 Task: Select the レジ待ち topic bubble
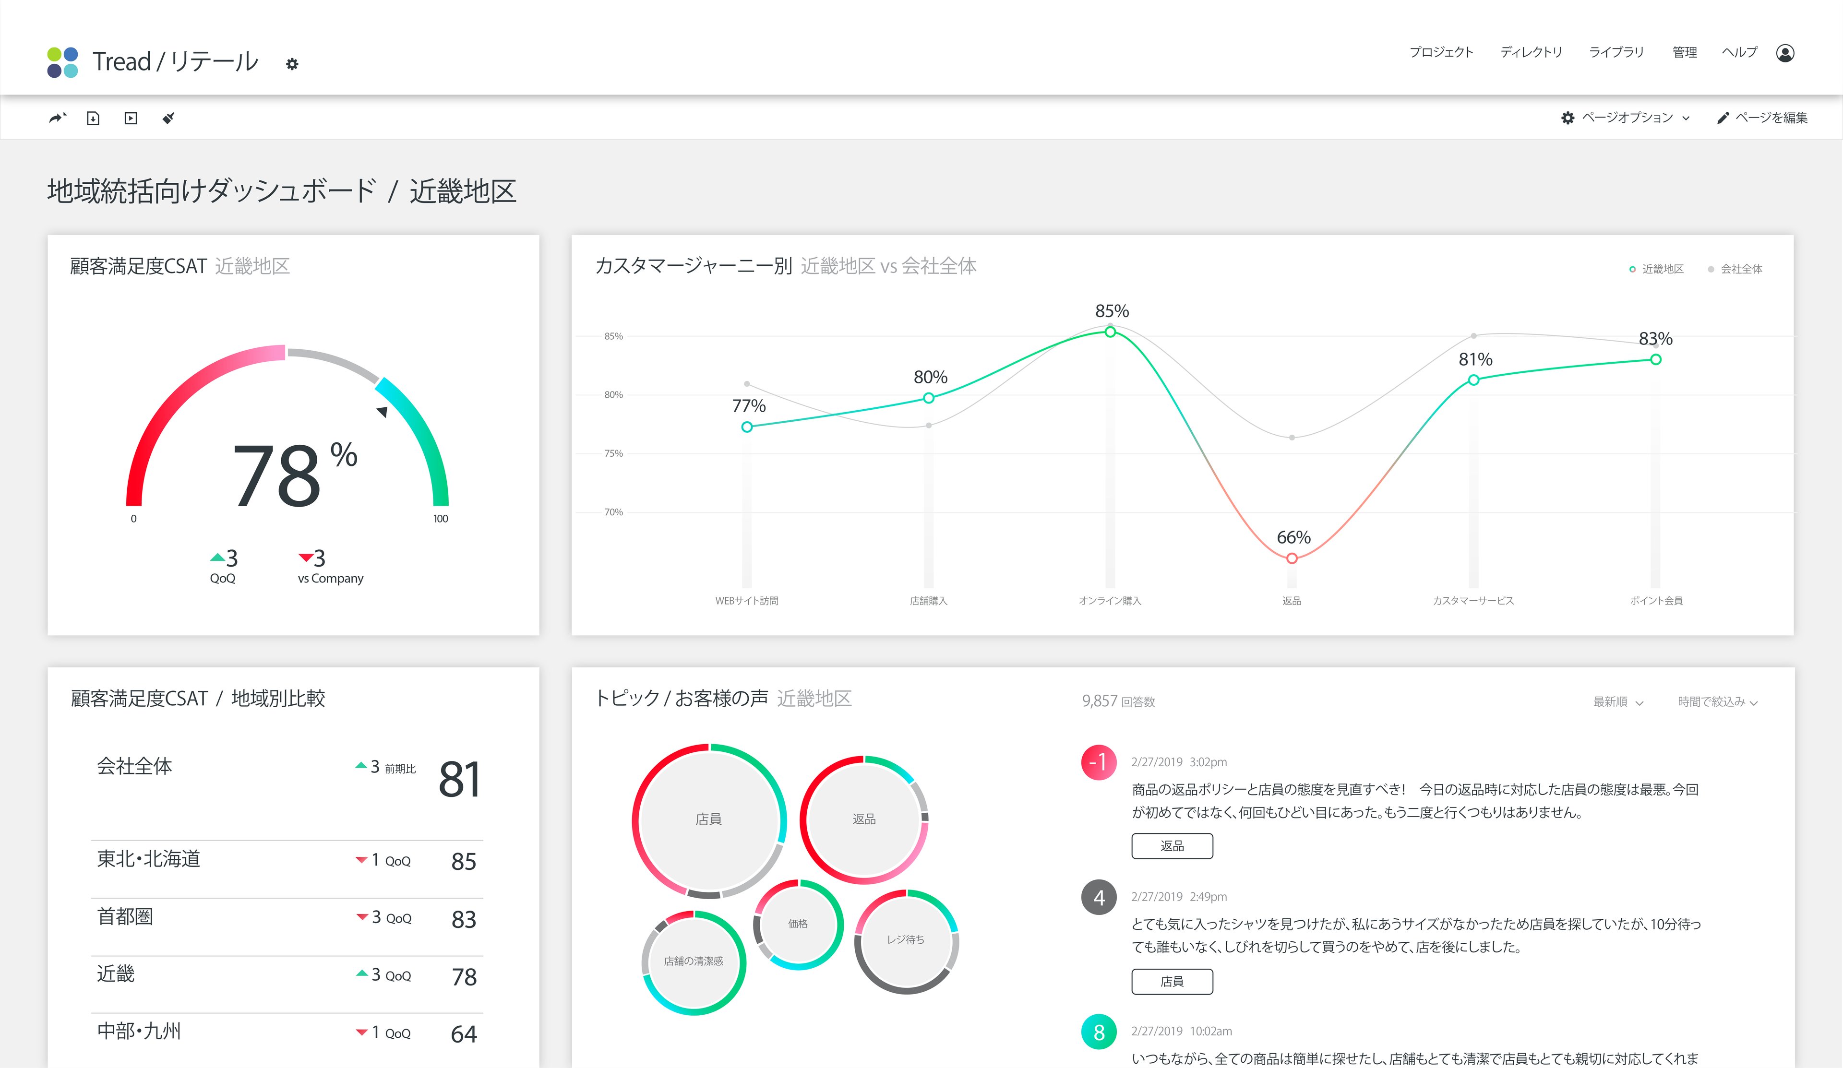point(906,941)
